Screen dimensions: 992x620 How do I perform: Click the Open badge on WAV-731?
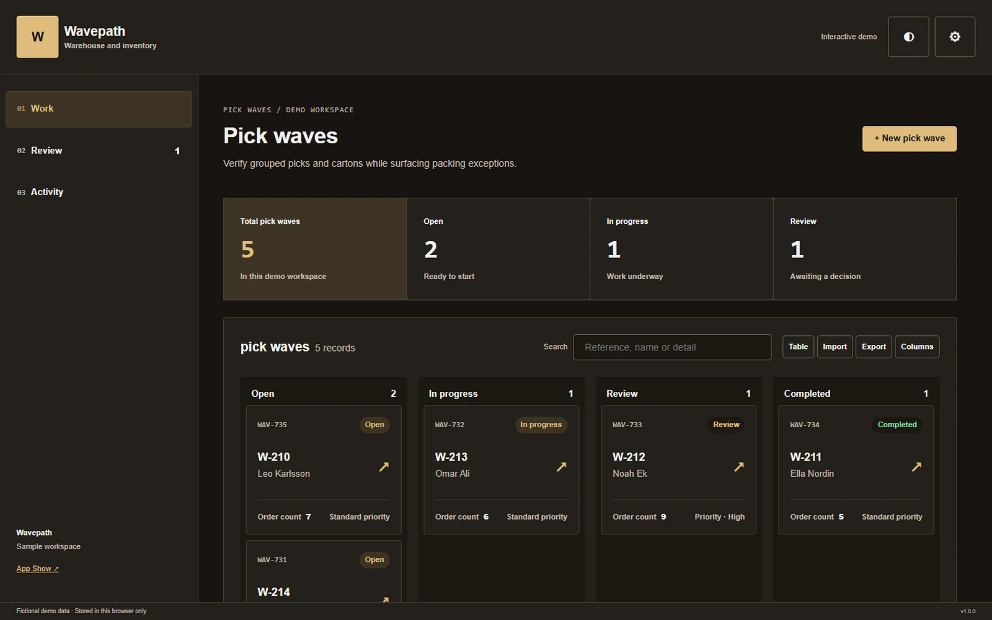374,560
